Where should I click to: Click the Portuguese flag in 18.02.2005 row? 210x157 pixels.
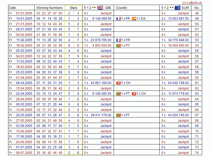click(118, 46)
